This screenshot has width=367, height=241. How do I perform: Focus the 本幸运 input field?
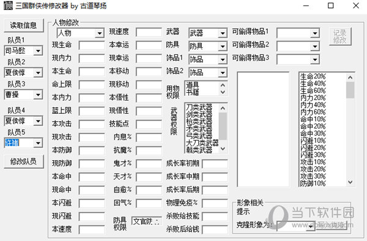(x=149, y=45)
